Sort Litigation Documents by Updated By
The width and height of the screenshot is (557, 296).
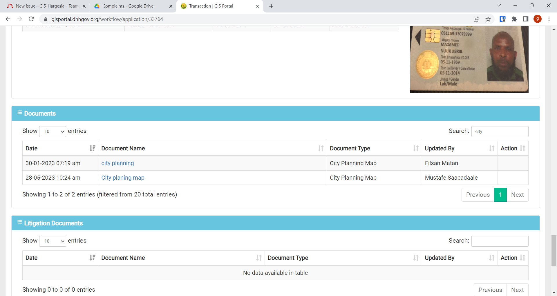(x=460, y=258)
